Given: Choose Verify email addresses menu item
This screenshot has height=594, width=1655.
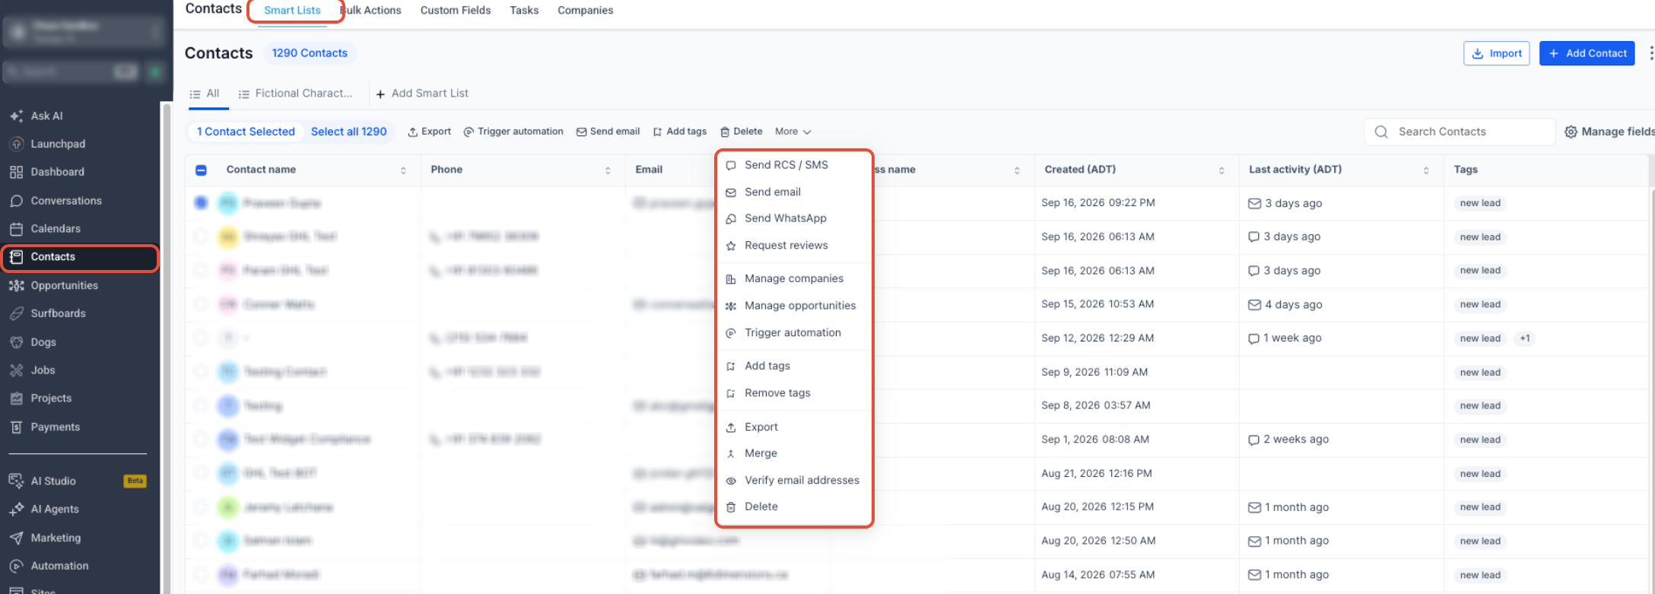Looking at the screenshot, I should pos(794,481).
